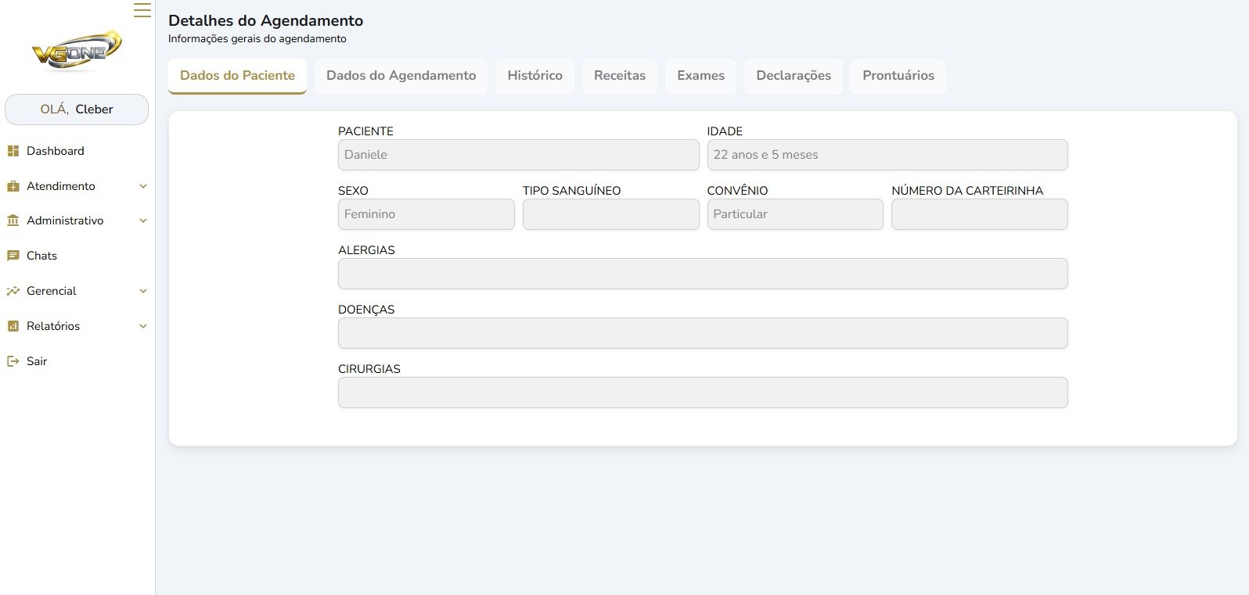Expand the Administrativo submenu chevron
This screenshot has width=1249, height=595.
[143, 220]
